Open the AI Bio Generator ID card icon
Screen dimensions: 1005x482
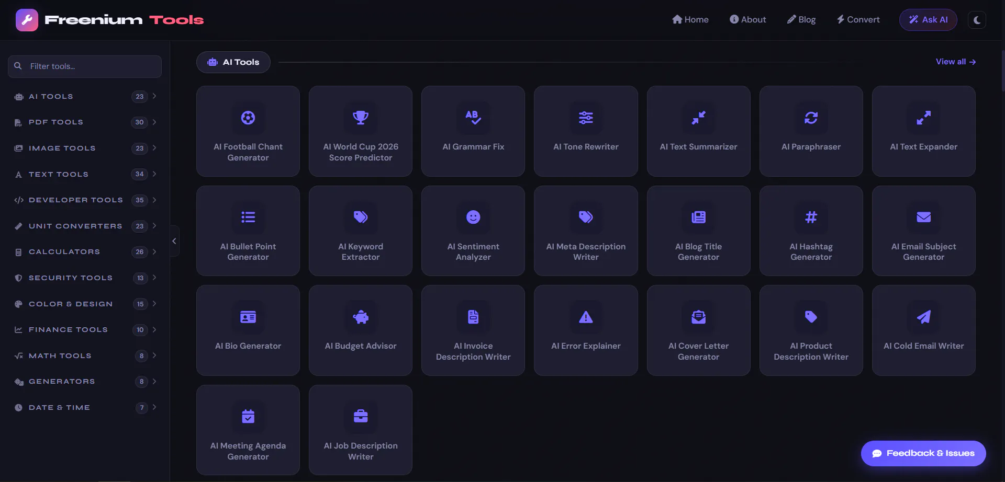pyautogui.click(x=248, y=317)
